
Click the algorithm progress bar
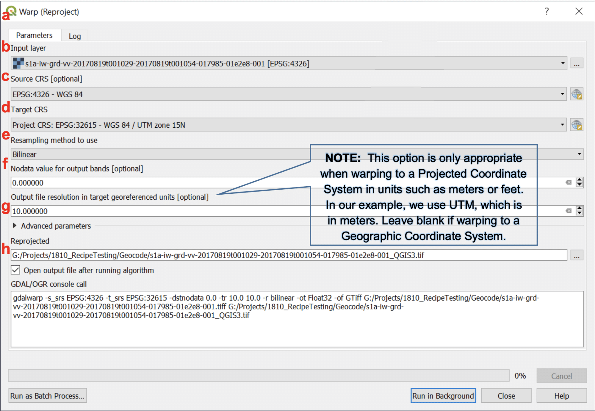[259, 376]
